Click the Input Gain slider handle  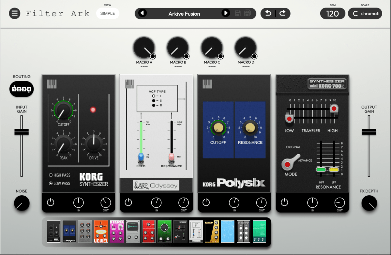click(x=22, y=132)
